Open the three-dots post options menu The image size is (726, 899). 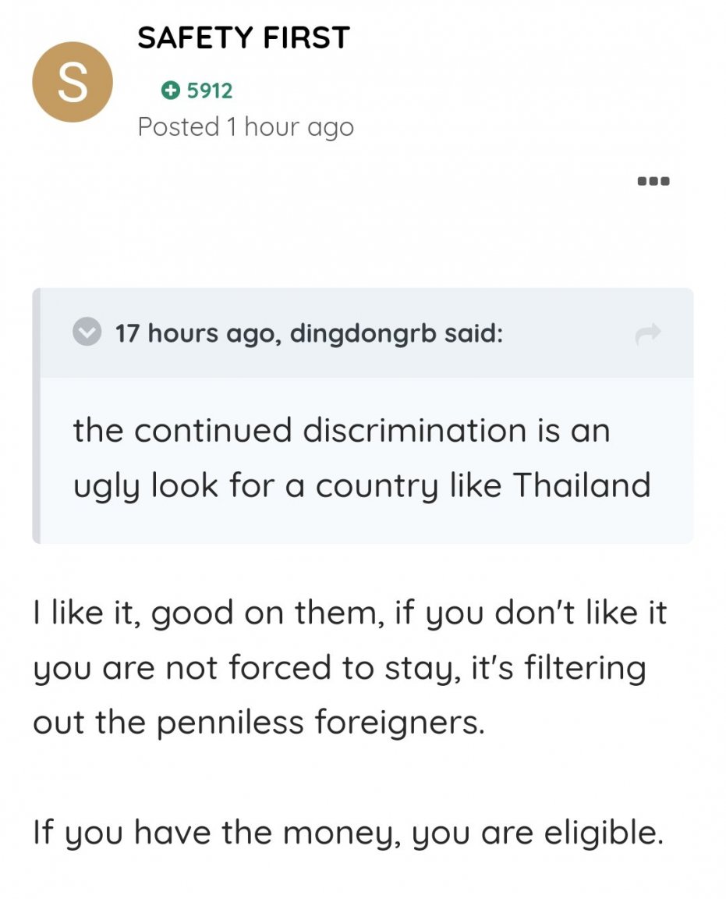pos(653,181)
